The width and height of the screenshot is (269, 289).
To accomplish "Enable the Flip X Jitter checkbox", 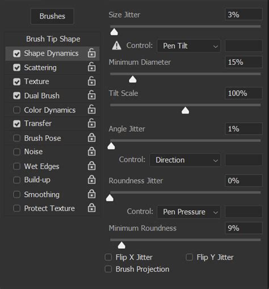I will pyautogui.click(x=108, y=257).
